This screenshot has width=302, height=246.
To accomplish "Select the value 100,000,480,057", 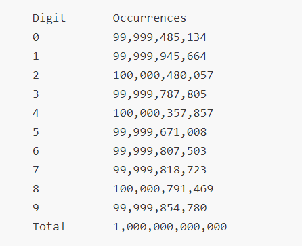I will [x=163, y=75].
